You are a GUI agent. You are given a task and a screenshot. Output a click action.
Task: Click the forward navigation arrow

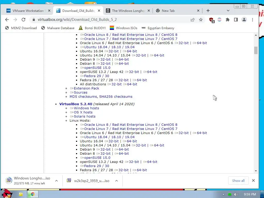pyautogui.click(x=15, y=20)
